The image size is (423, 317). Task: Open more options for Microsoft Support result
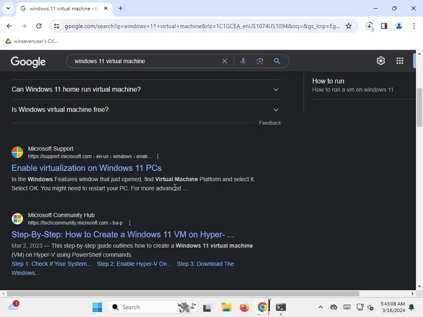point(158,156)
